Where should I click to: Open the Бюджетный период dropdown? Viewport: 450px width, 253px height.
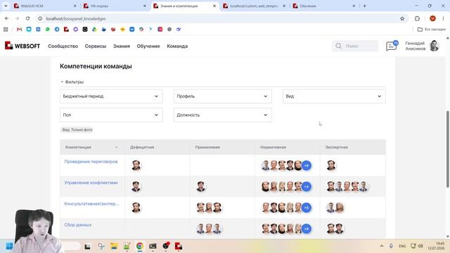click(x=111, y=96)
